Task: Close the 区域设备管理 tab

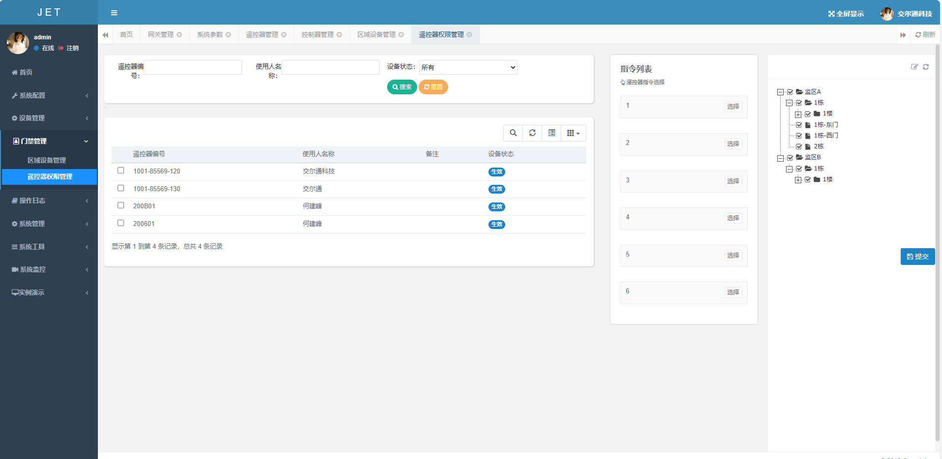Action: pyautogui.click(x=401, y=34)
